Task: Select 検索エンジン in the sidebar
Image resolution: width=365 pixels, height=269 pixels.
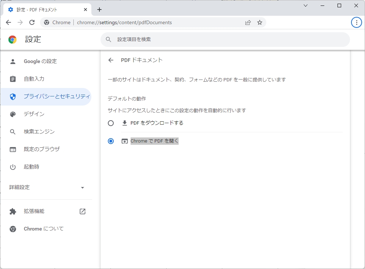Action: 39,132
